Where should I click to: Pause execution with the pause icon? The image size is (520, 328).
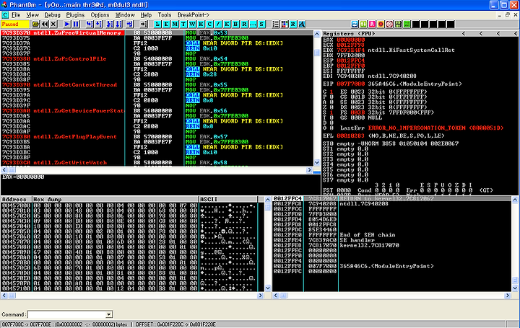[76, 25]
